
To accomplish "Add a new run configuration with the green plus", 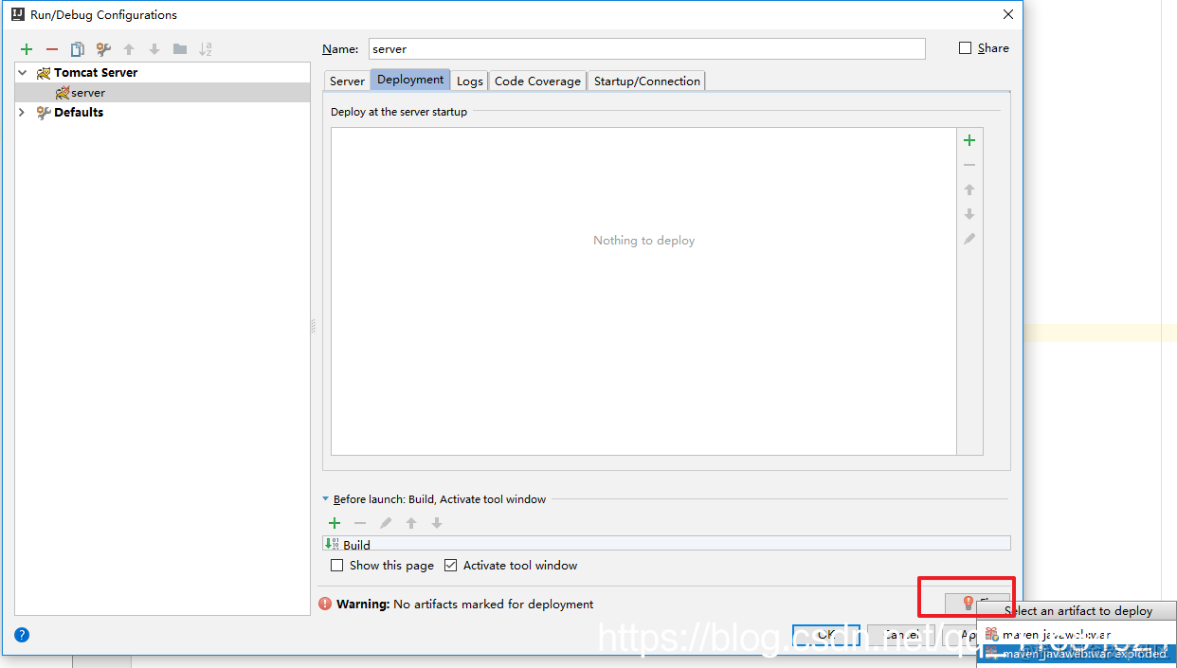I will tap(27, 49).
